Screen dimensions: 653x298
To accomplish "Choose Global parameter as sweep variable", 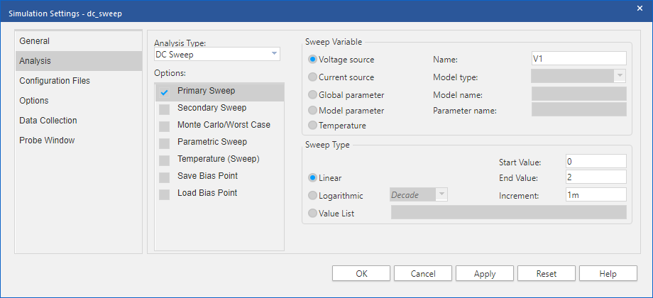I will (312, 95).
